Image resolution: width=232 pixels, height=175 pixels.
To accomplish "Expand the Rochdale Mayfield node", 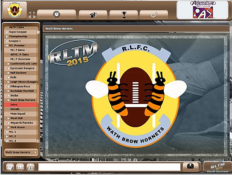I will (9, 91).
